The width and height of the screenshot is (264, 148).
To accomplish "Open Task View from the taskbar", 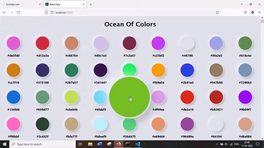I will click(x=80, y=144).
